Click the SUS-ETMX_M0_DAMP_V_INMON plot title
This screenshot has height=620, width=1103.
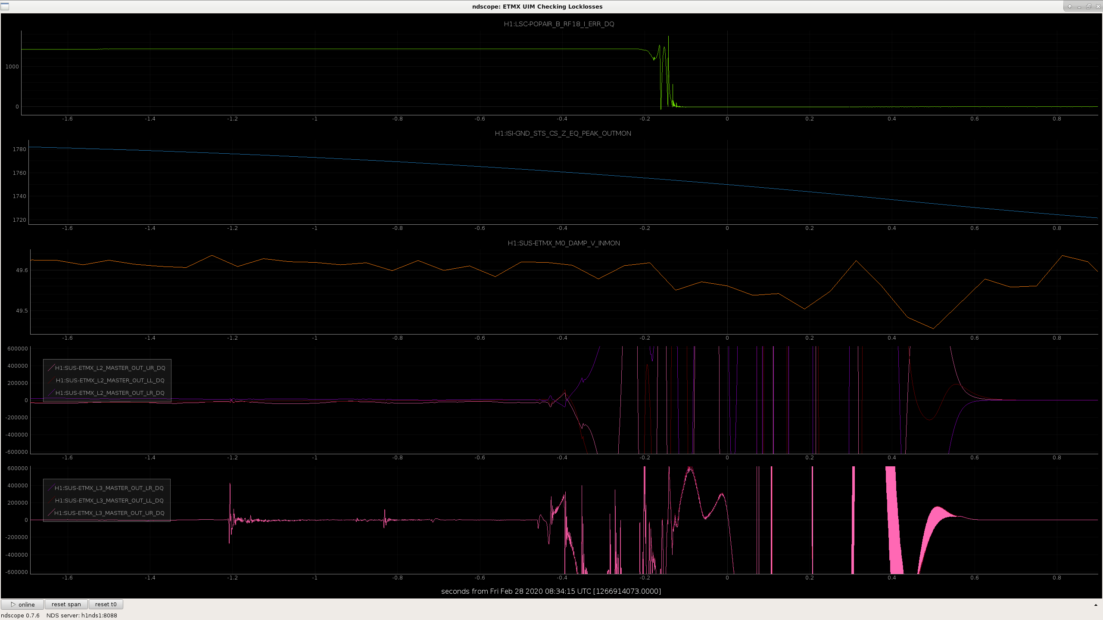point(564,243)
